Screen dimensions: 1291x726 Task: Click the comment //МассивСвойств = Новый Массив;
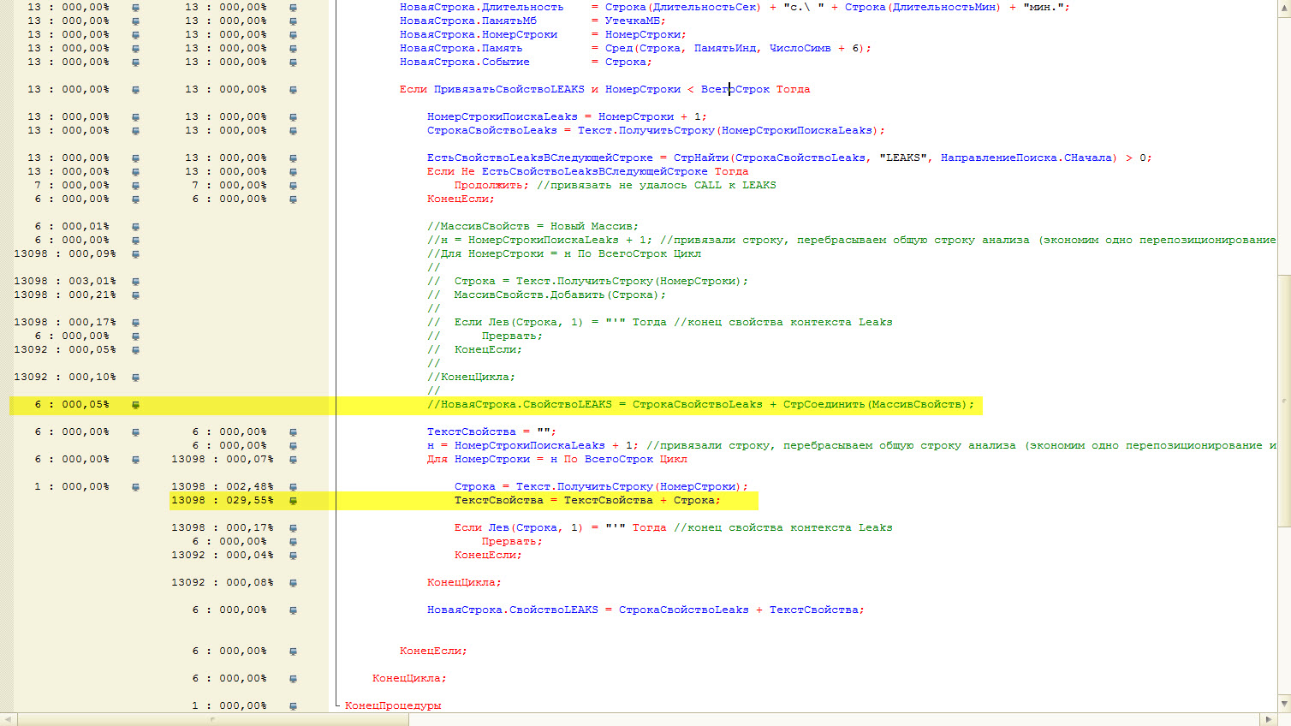[532, 227]
